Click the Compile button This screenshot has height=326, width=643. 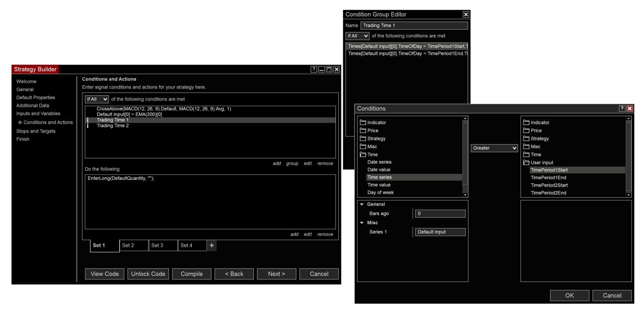[x=192, y=274]
